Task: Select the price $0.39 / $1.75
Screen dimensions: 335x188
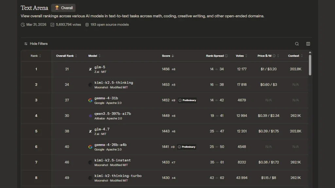Action: pyautogui.click(x=269, y=131)
